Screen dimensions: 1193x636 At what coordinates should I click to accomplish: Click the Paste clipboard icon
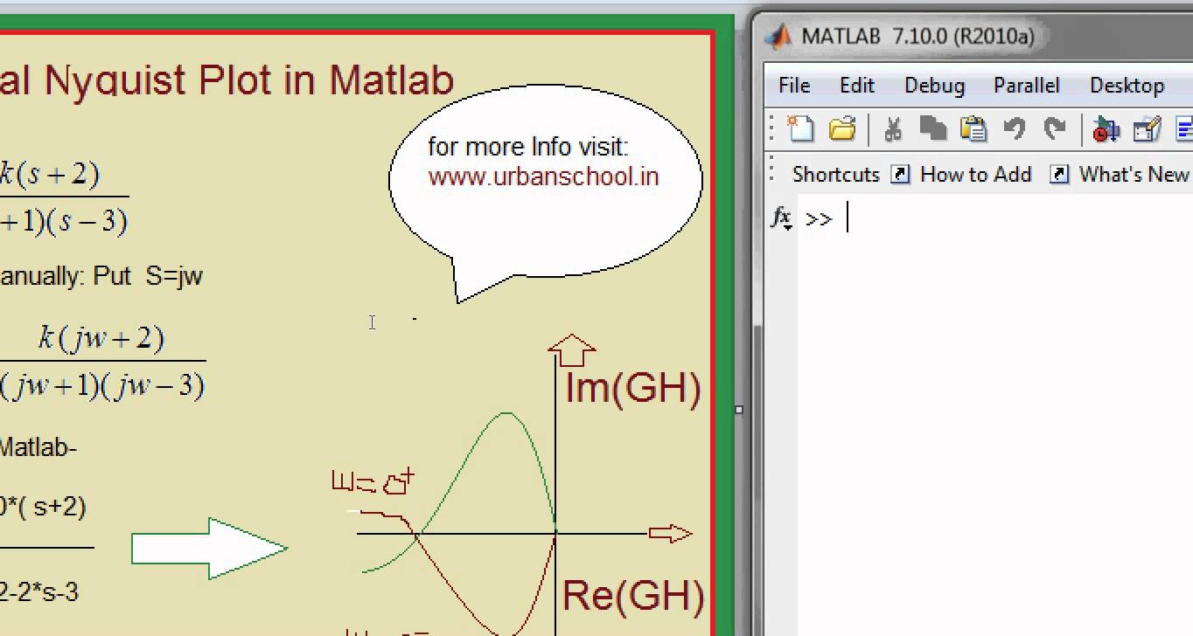(973, 129)
